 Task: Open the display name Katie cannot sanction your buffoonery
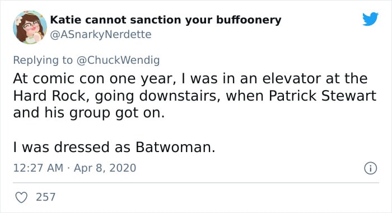166,20
